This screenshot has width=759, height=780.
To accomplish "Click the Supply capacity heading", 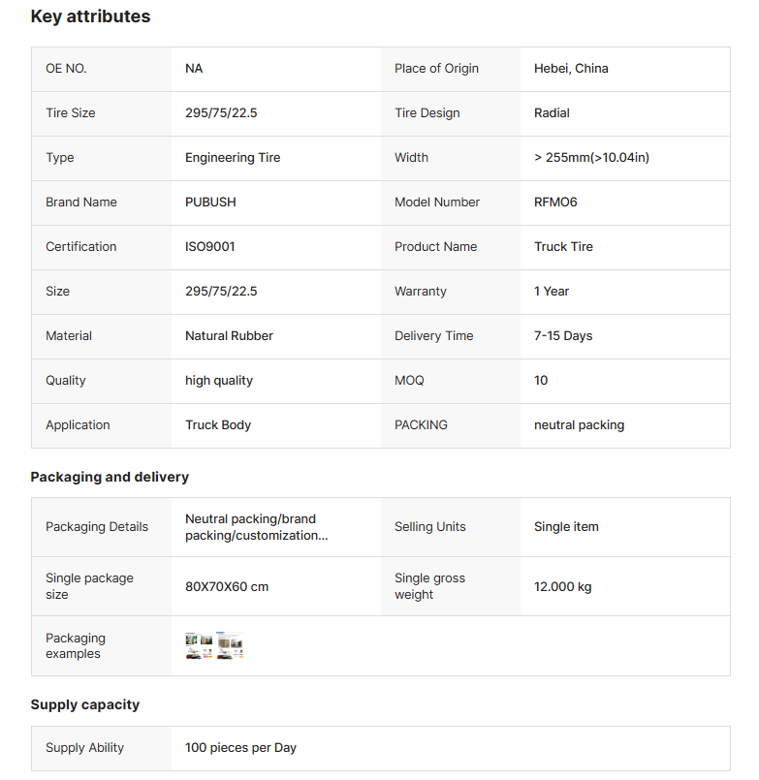I will 85,704.
